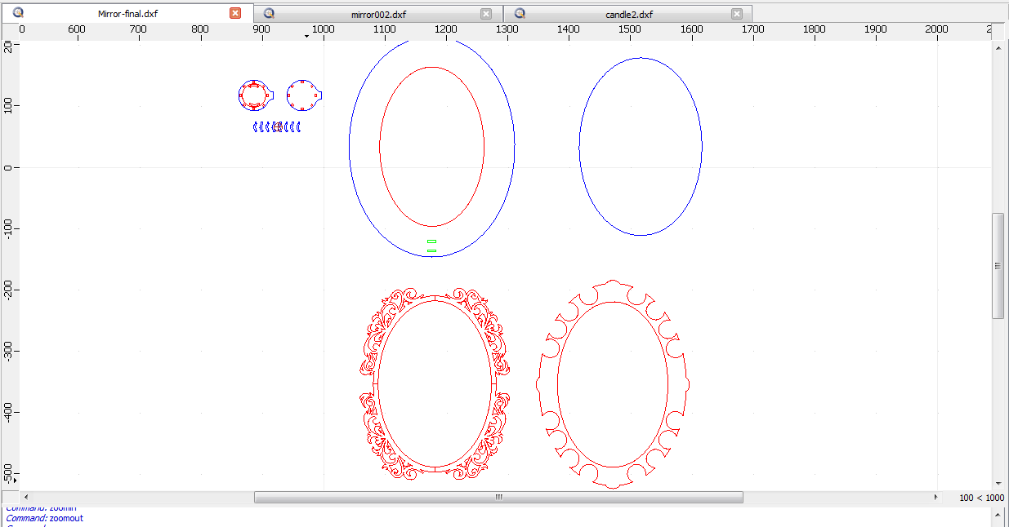Close the candle2.dxf tab
1009x527 pixels.
pos(737,14)
